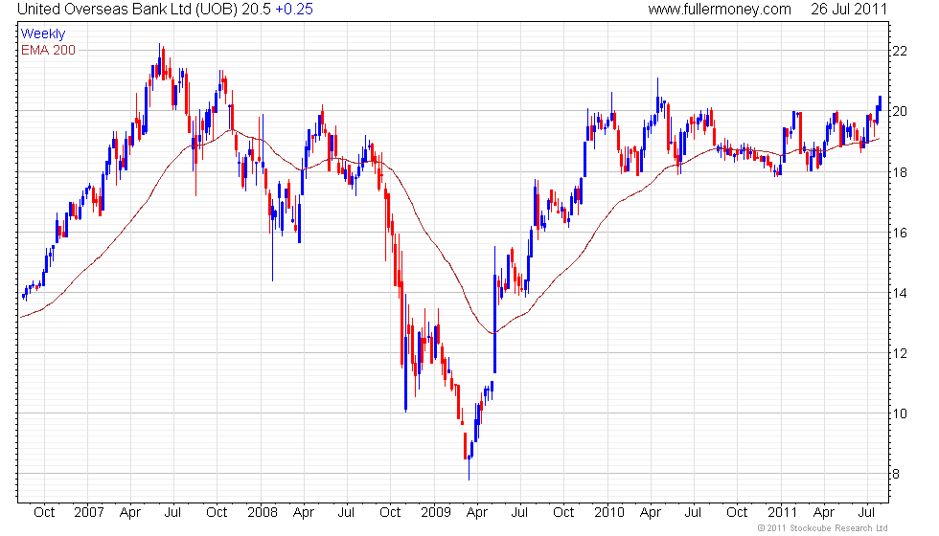Click the 'Oct' label just before 2010
939x536 pixels.
[563, 513]
